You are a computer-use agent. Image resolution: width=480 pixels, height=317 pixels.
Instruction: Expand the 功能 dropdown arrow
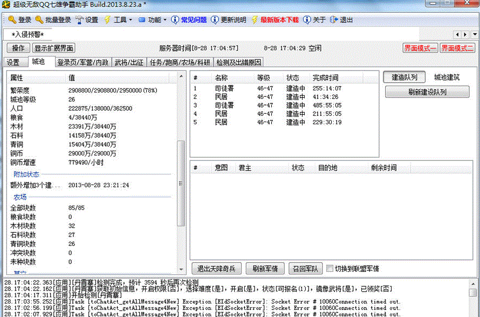165,20
